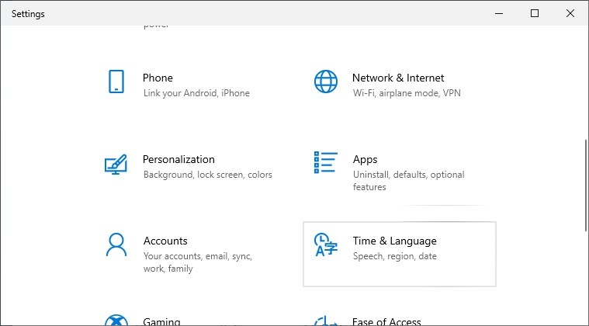
Task: Open the Gaming category label
Action: pos(161,321)
